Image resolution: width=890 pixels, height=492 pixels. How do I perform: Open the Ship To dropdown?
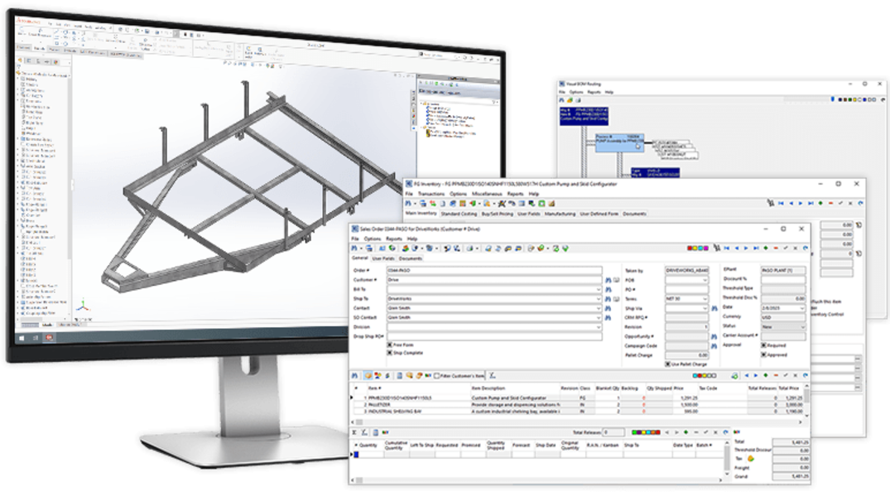click(599, 299)
